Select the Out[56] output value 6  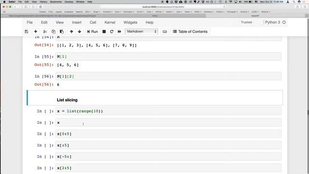tap(58, 85)
